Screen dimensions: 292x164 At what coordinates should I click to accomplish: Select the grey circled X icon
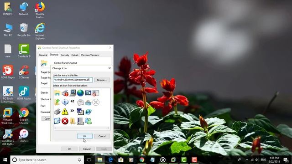pos(96,102)
